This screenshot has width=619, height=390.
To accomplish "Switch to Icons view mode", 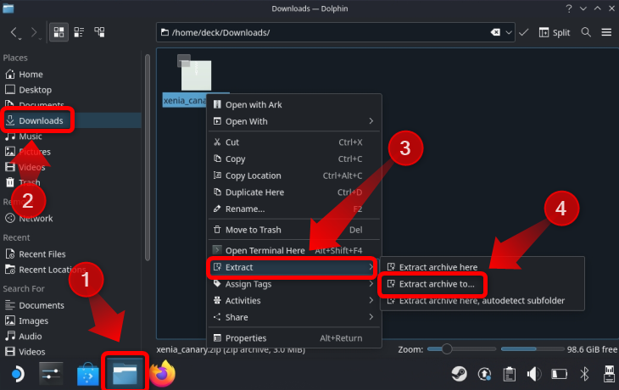I will (59, 32).
